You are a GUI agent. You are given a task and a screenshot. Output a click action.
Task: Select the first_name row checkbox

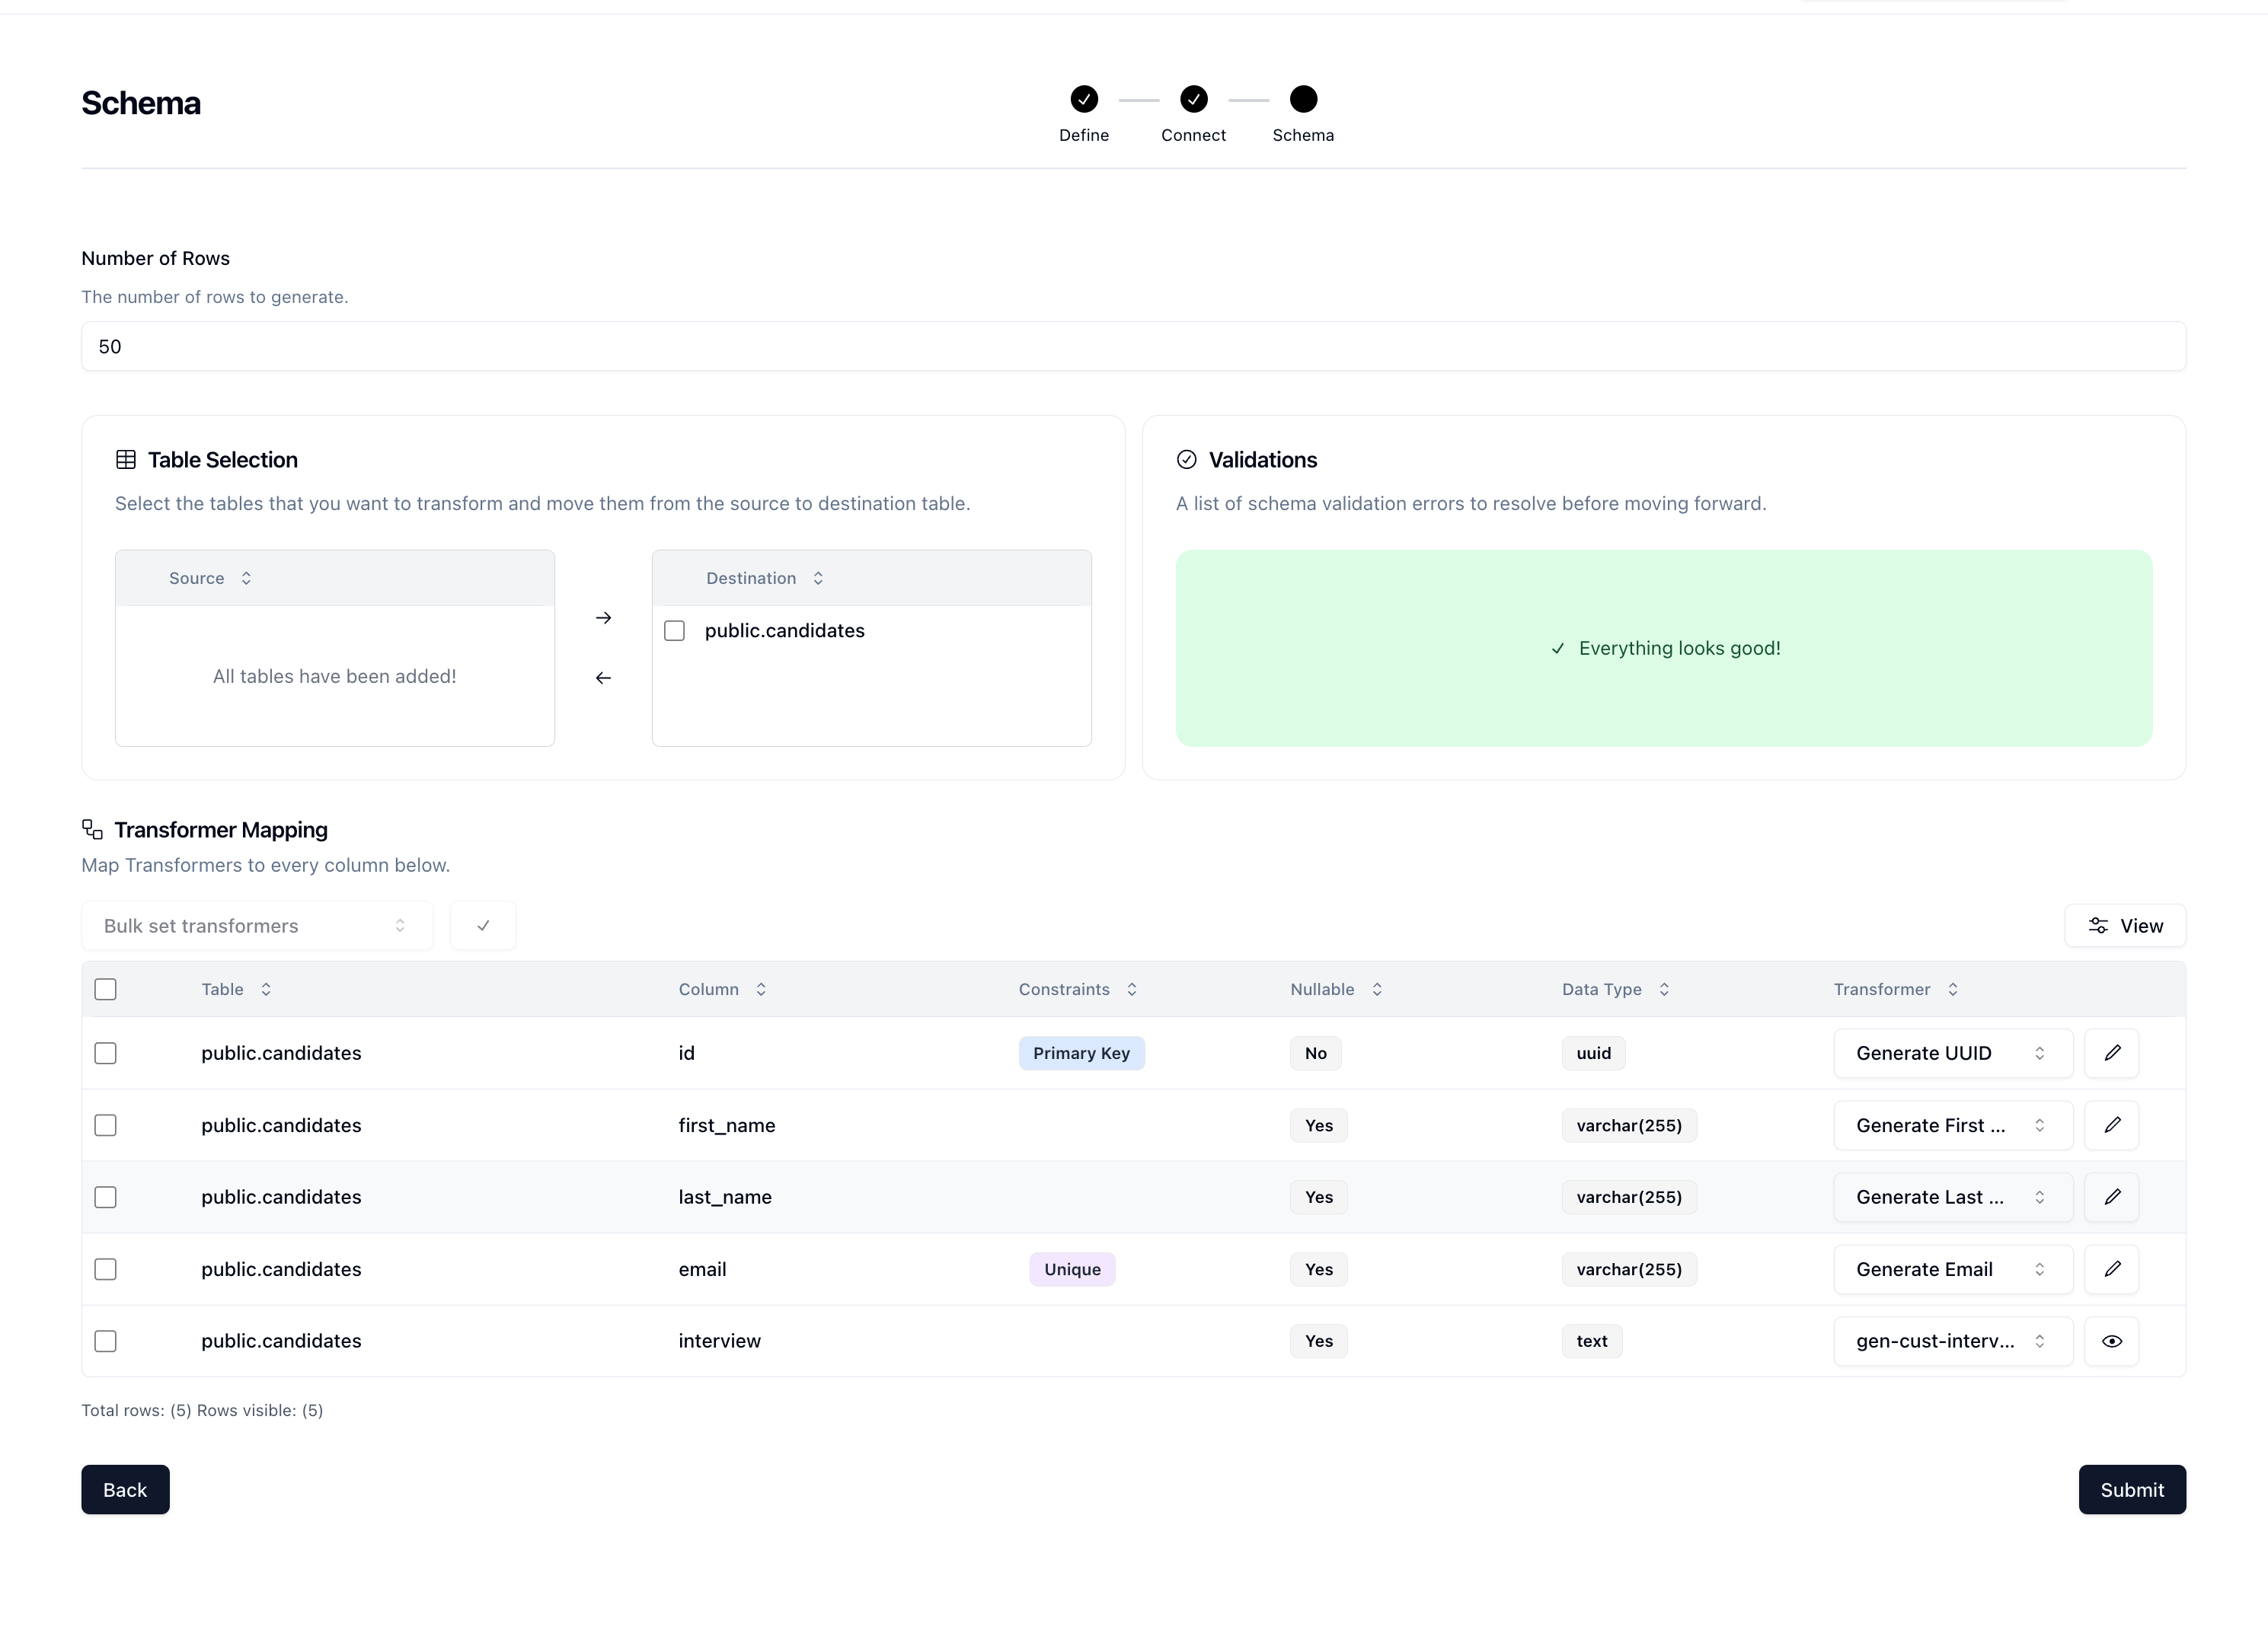(x=105, y=1125)
